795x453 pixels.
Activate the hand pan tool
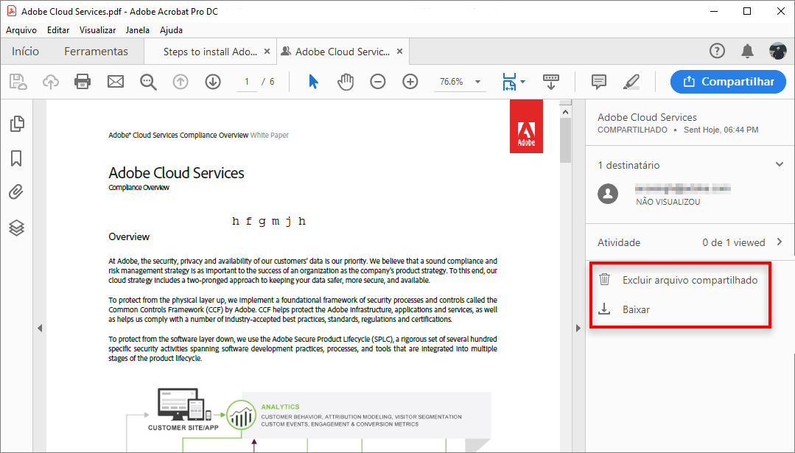click(x=346, y=82)
